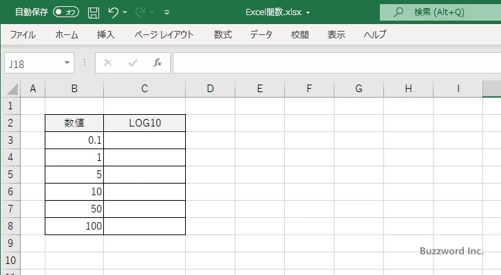Viewport: 501px width, 275px height.
Task: Switch to the 校閲 tab
Action: pyautogui.click(x=300, y=34)
